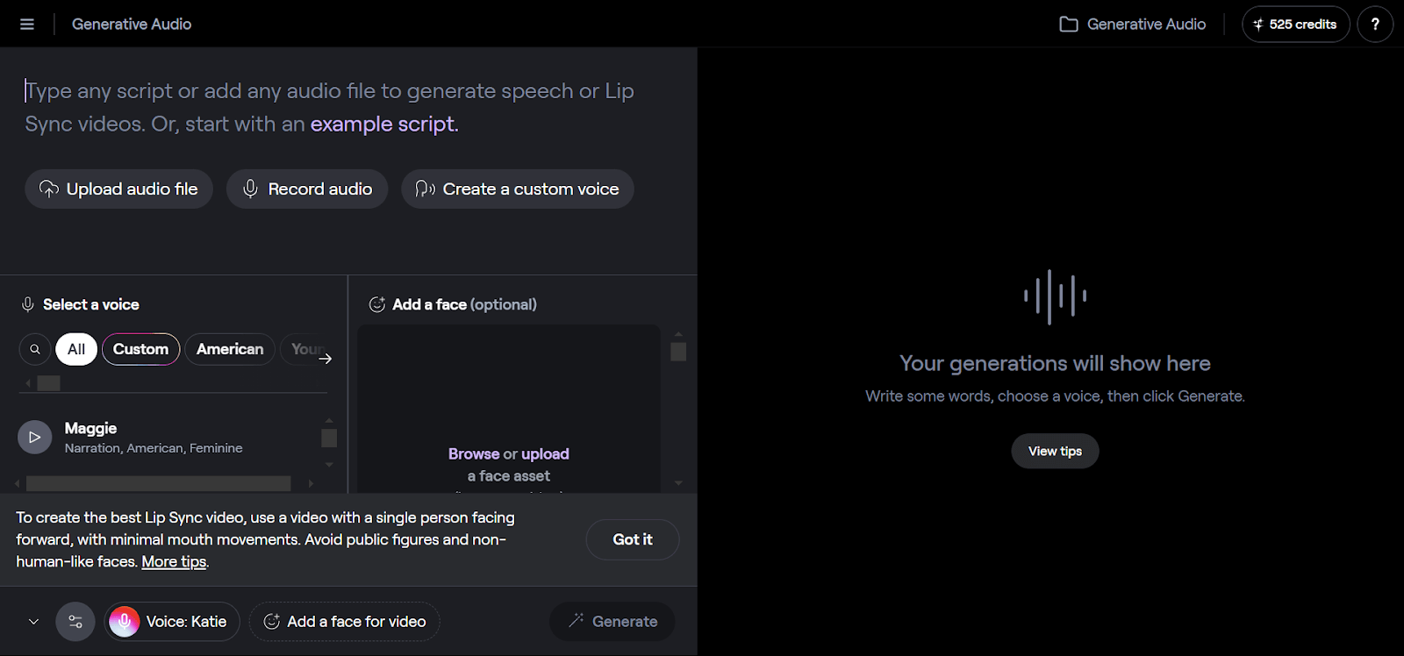Click the upload link for face asset
1404x656 pixels.
[x=545, y=453]
